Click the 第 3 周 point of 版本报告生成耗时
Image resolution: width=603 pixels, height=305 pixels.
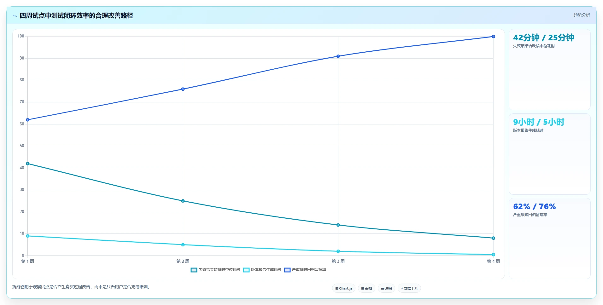click(x=338, y=251)
